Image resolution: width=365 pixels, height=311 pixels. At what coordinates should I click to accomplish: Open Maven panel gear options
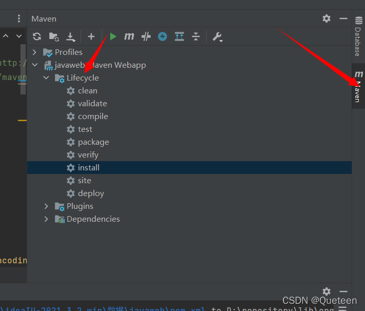click(x=327, y=18)
